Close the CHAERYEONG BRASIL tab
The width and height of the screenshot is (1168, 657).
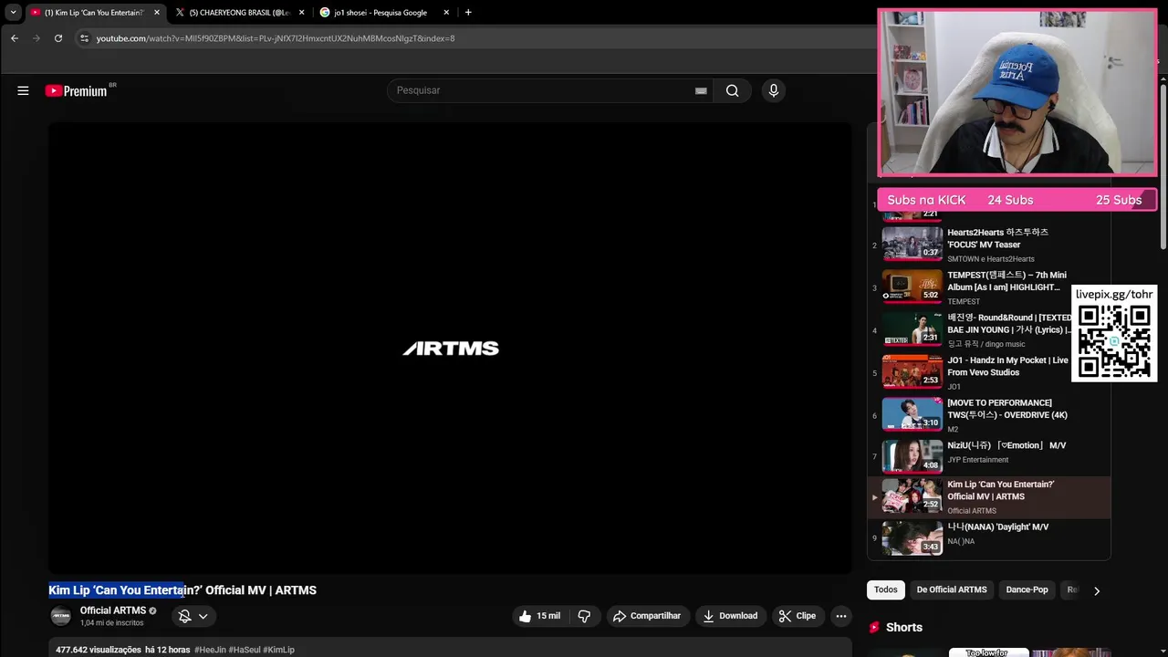pyautogui.click(x=301, y=13)
